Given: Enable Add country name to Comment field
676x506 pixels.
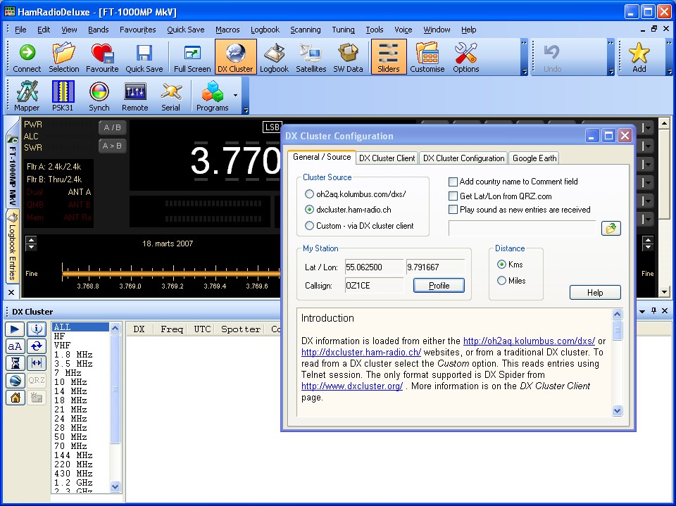Looking at the screenshot, I should tap(453, 182).
